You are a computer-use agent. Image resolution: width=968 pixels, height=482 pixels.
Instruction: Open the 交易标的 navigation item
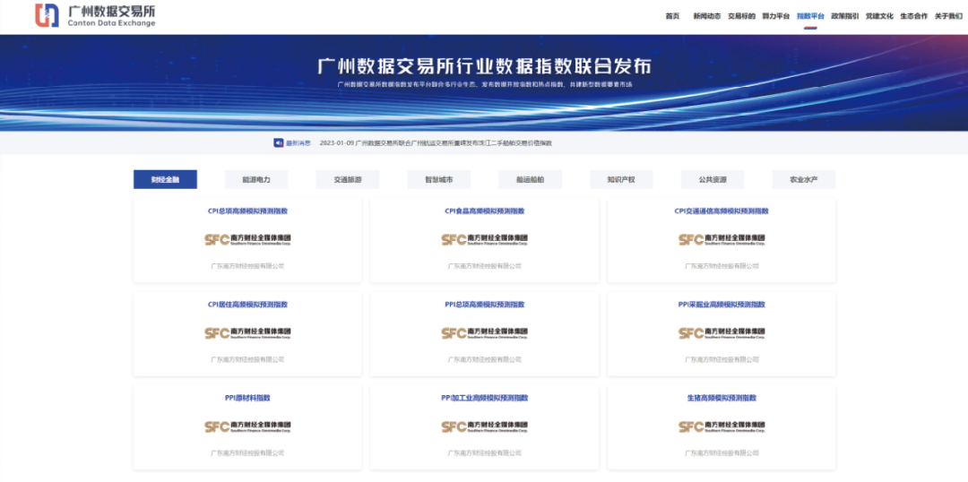point(741,17)
